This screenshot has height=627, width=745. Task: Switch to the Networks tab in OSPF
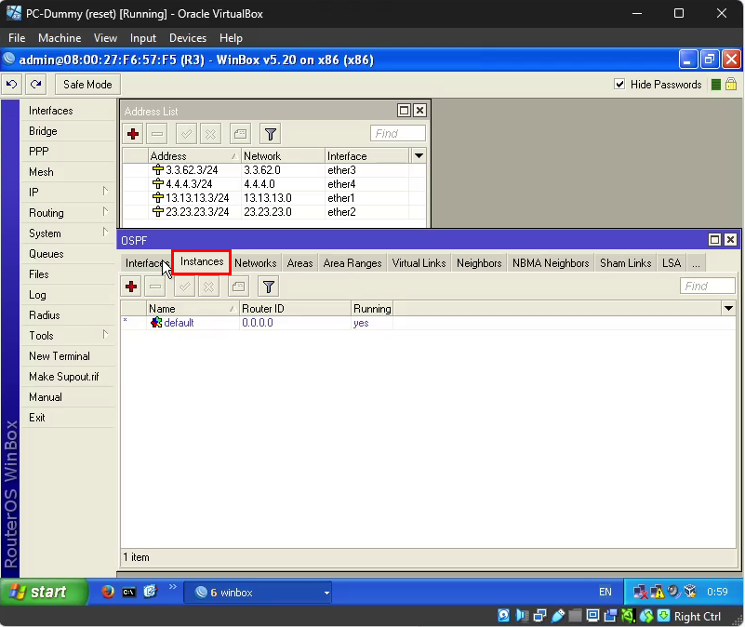coord(255,263)
